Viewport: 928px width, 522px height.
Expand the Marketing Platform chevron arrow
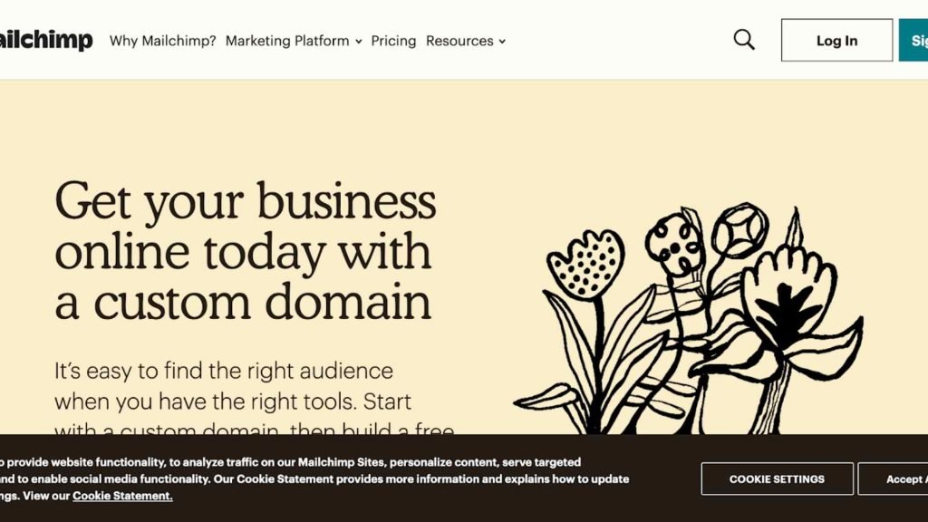[x=359, y=42]
